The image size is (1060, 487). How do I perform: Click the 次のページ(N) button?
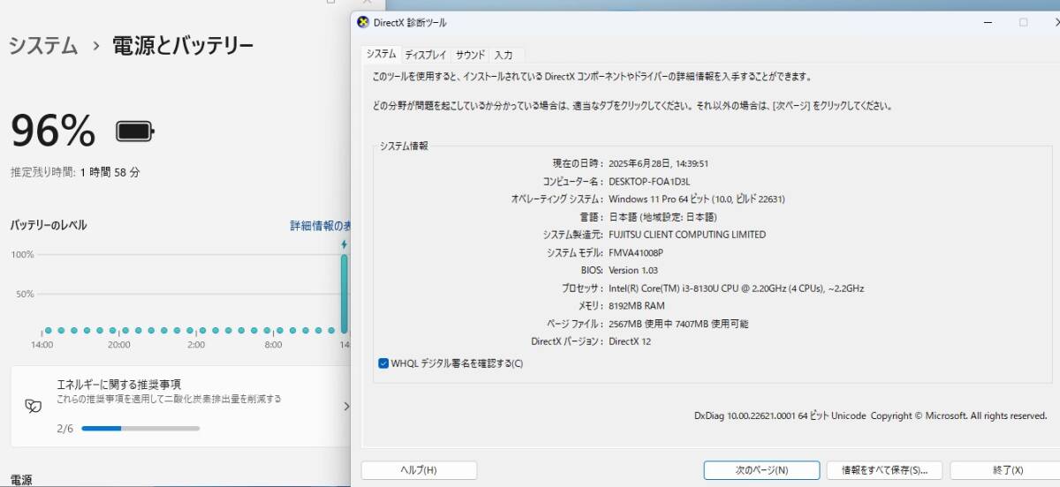pos(761,470)
